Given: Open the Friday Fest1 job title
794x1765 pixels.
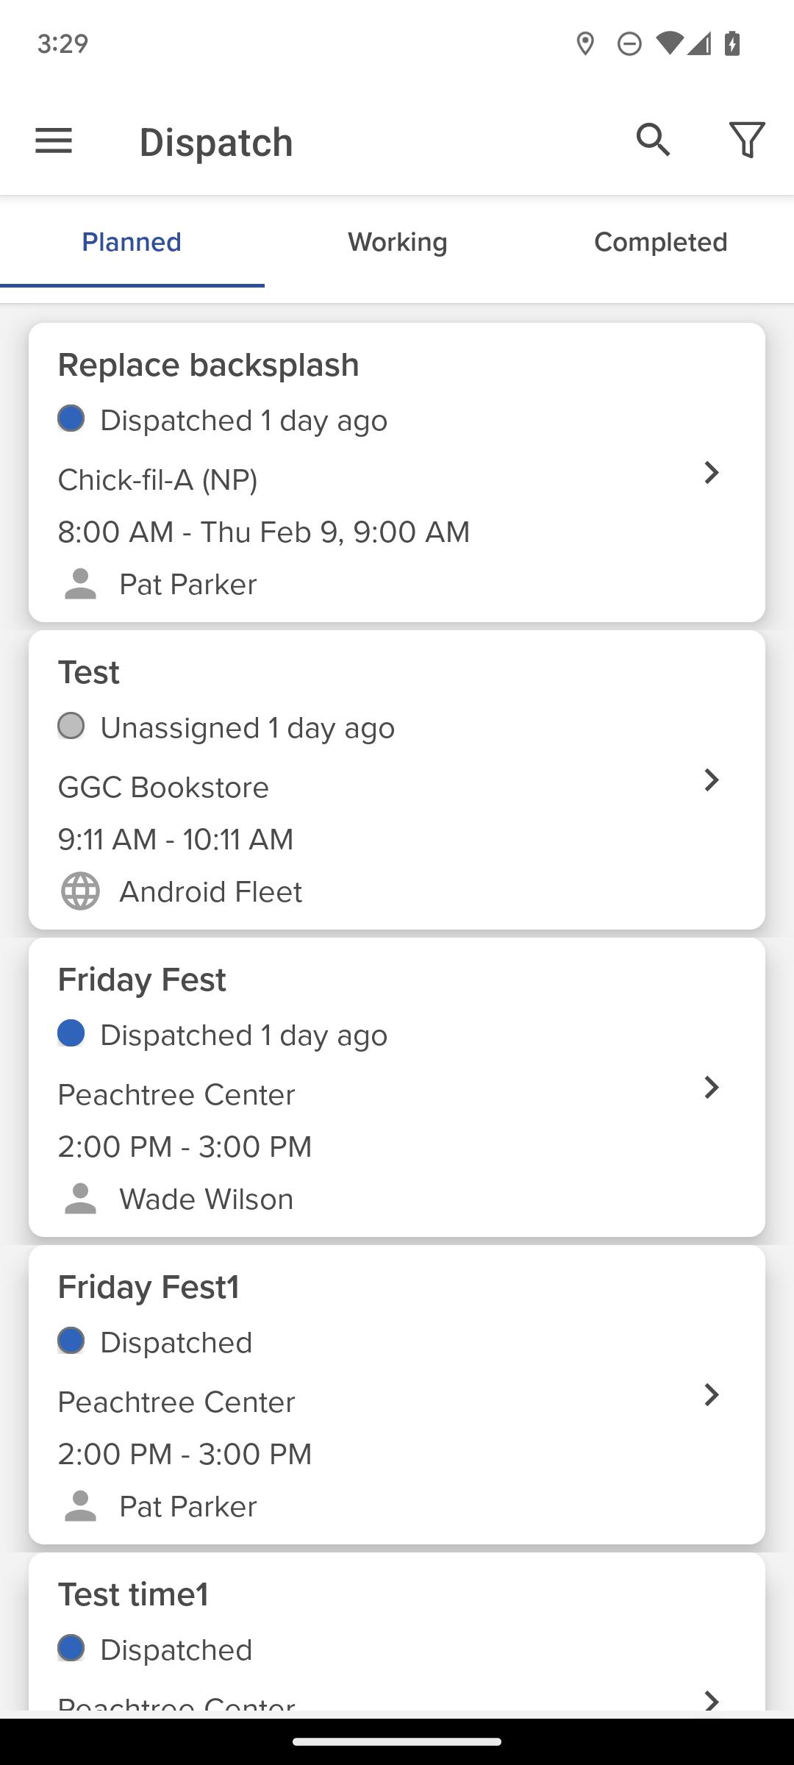Looking at the screenshot, I should click(x=149, y=1288).
